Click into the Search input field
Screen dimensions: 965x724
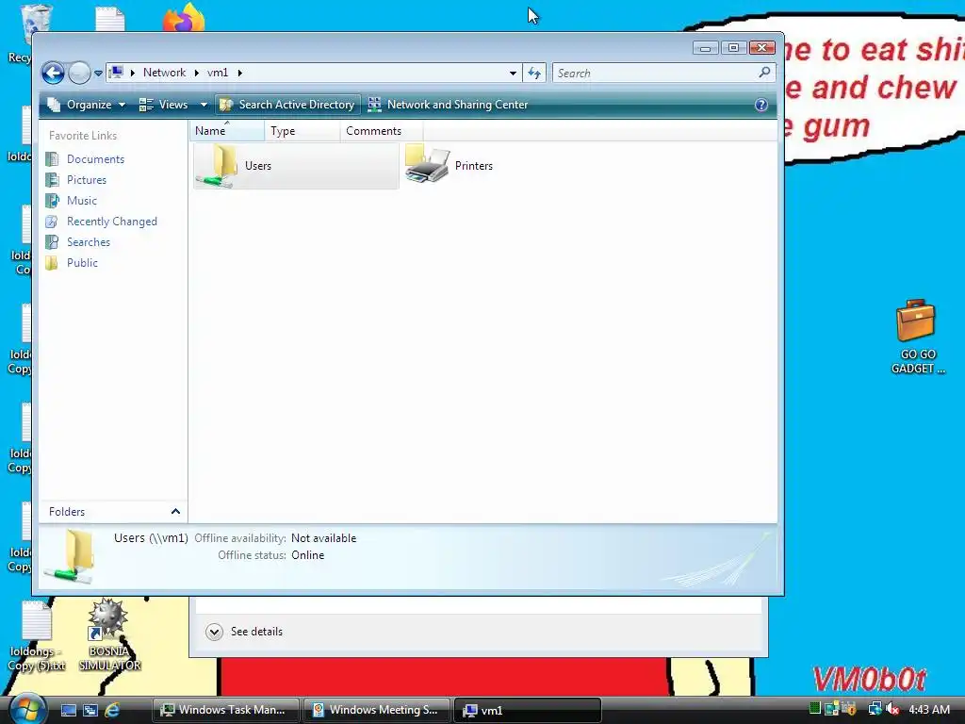656,73
